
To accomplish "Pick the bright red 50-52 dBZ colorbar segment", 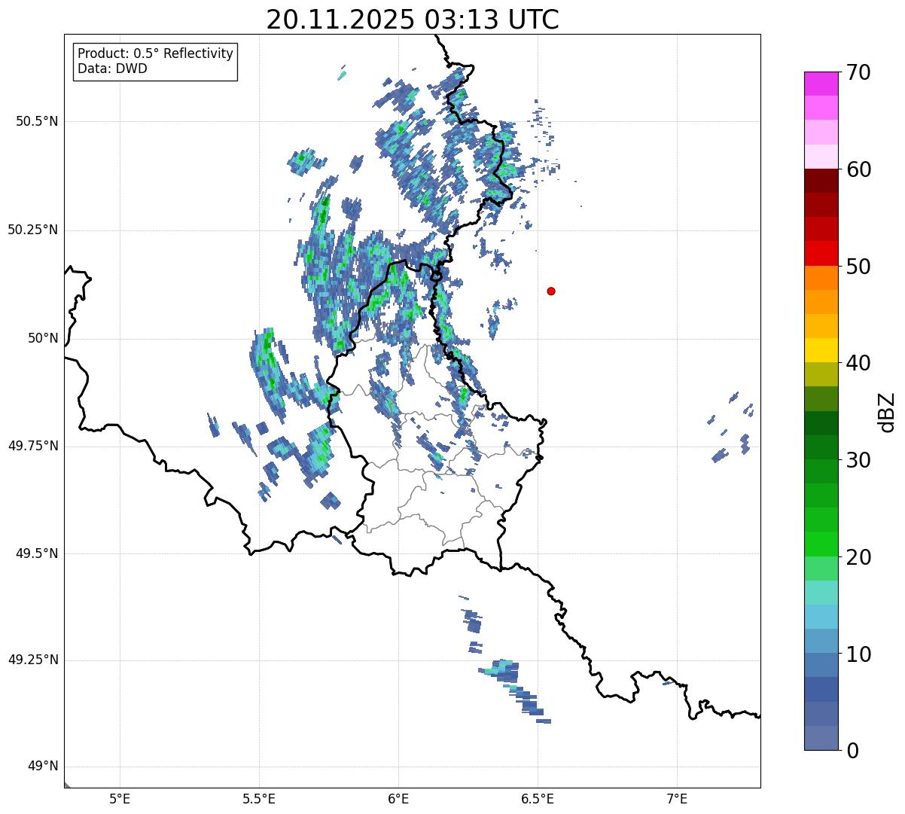I will click(821, 254).
